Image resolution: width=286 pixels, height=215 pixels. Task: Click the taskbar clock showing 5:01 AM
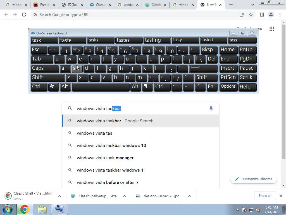(272, 210)
